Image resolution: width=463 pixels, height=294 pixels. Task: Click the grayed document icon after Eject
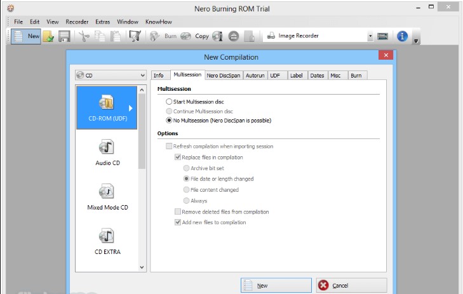click(249, 36)
